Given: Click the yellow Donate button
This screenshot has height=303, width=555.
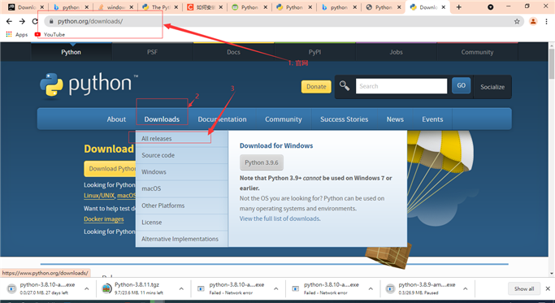Looking at the screenshot, I should coord(316,87).
